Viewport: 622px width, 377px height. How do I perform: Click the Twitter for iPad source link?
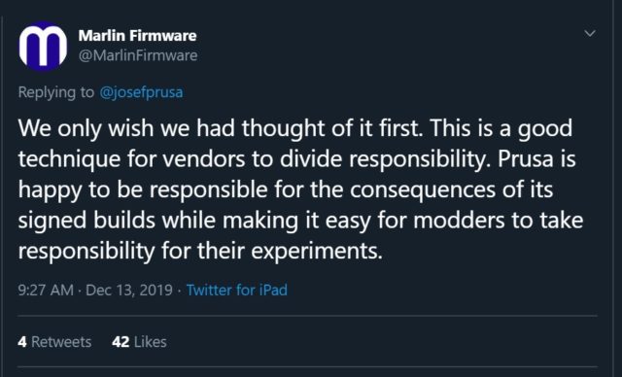tap(237, 290)
